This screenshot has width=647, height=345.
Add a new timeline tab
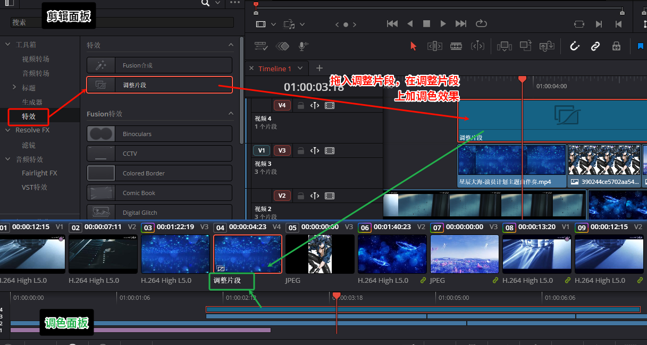point(320,68)
